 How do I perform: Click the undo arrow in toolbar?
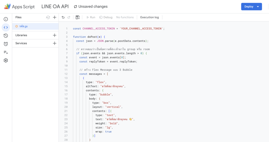[63, 17]
